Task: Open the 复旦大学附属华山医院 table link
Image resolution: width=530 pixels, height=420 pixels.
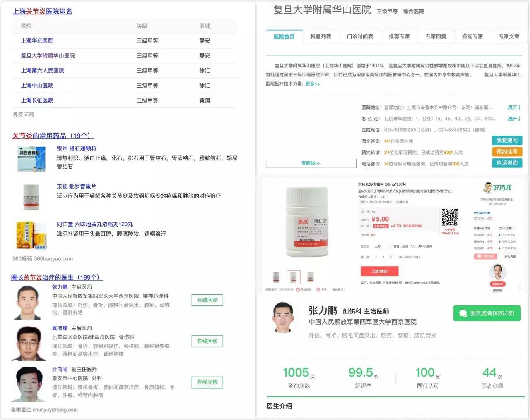Action: pyautogui.click(x=48, y=56)
